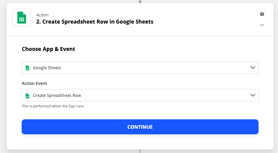
Task: Open the Google Sheets app selector dropdown
Action: [140, 68]
